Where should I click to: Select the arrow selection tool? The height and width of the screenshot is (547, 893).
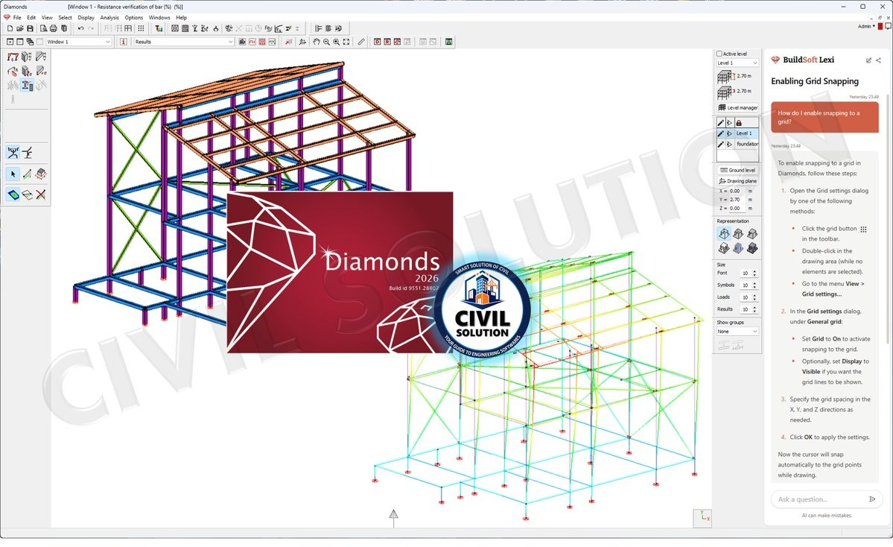[13, 174]
